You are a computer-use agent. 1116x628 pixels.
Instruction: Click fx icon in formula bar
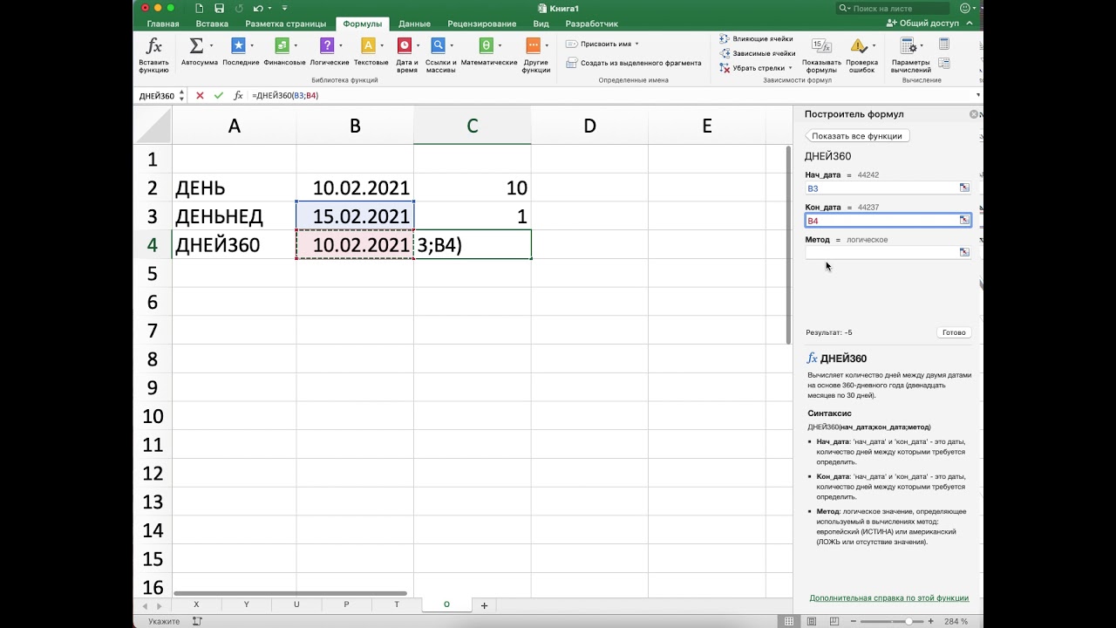(x=238, y=96)
